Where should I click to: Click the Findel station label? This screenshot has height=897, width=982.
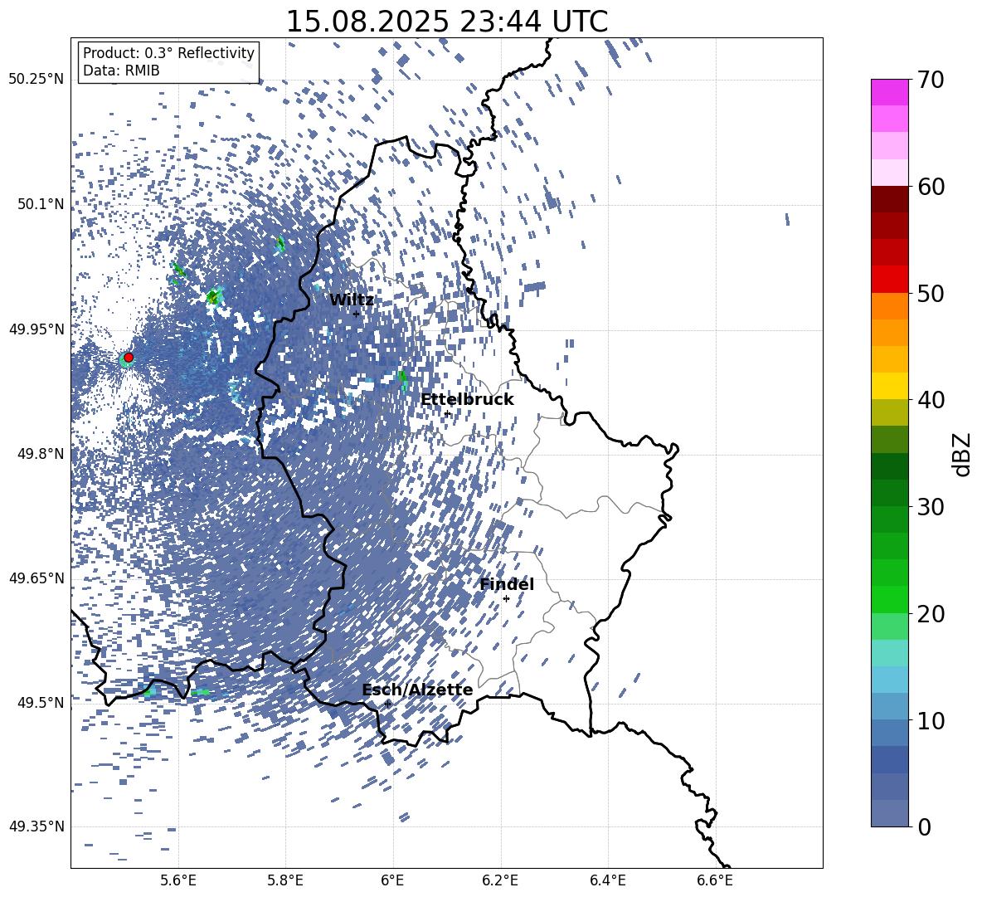(x=507, y=584)
